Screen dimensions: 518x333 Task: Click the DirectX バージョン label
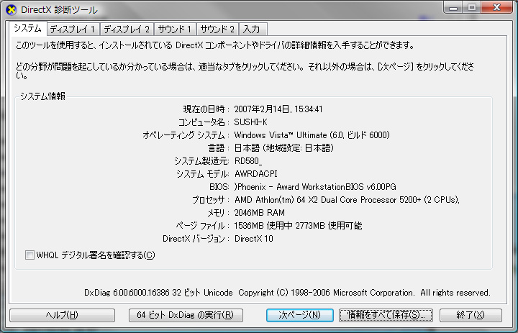(x=196, y=239)
